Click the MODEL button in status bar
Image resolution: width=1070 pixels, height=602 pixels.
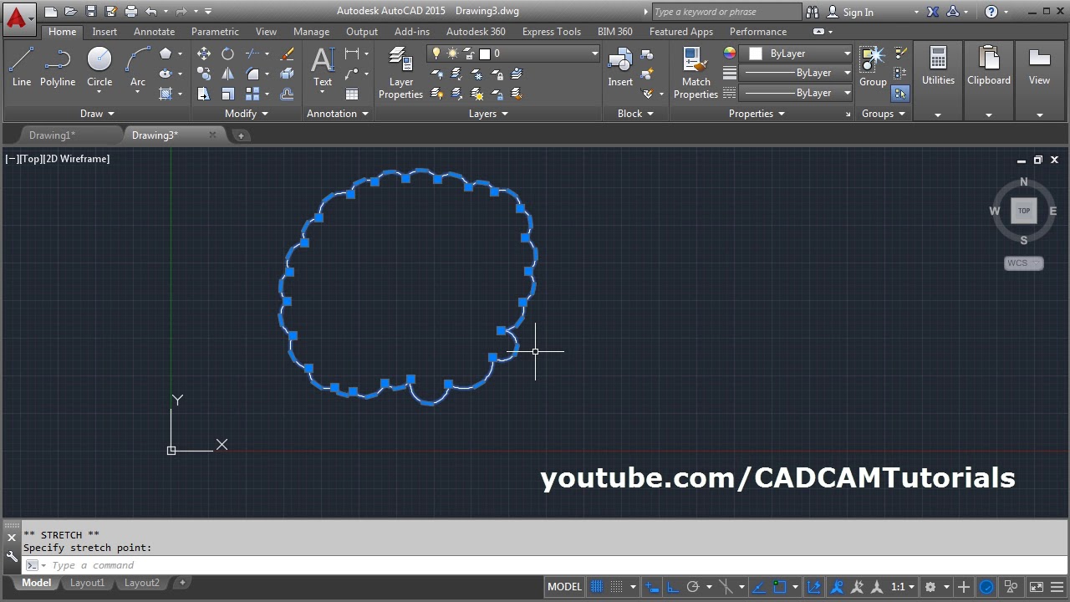pos(564,586)
